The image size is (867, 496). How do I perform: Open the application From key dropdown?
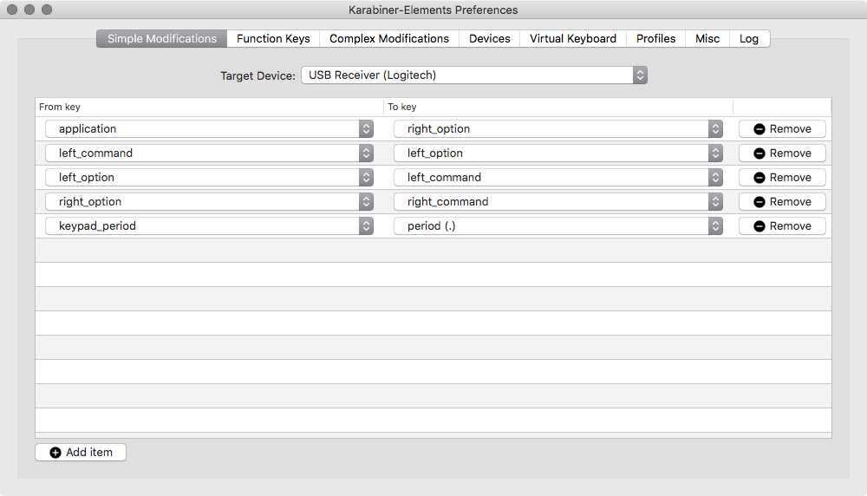209,129
